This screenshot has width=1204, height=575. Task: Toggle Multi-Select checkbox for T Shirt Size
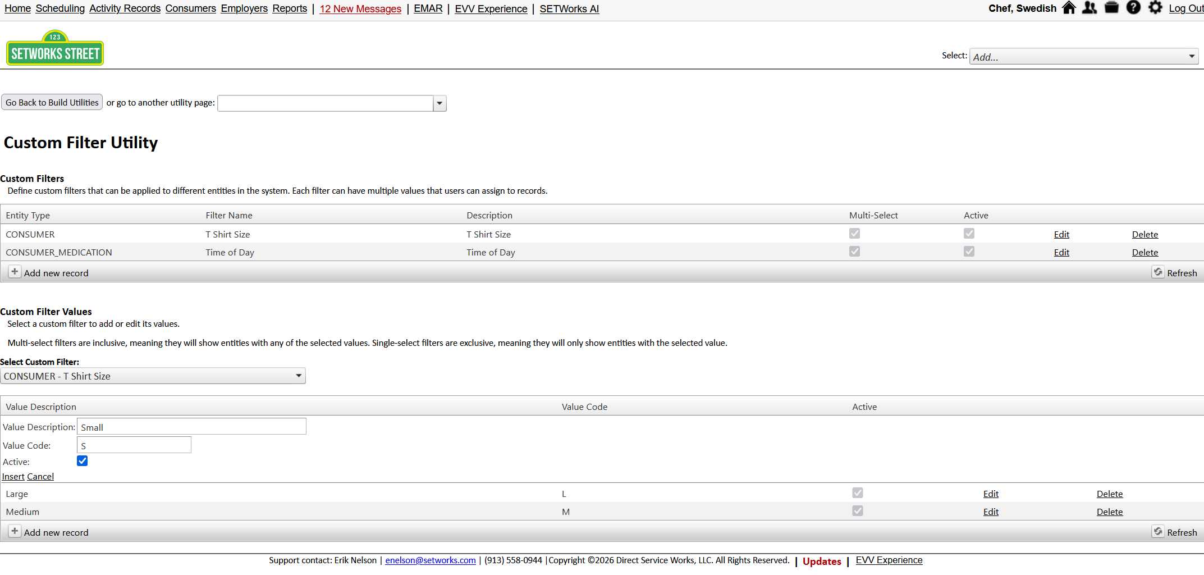coord(854,234)
